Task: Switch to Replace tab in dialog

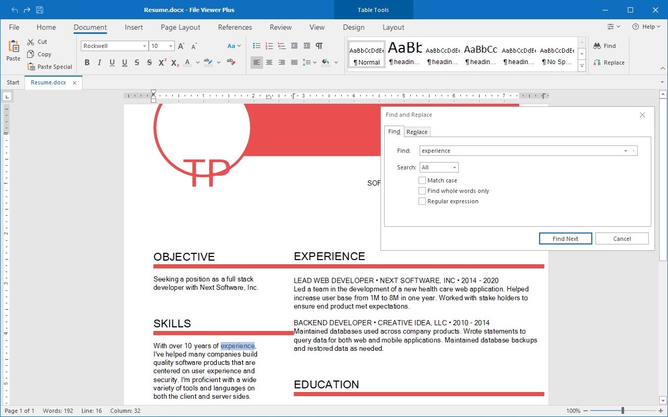Action: (417, 132)
